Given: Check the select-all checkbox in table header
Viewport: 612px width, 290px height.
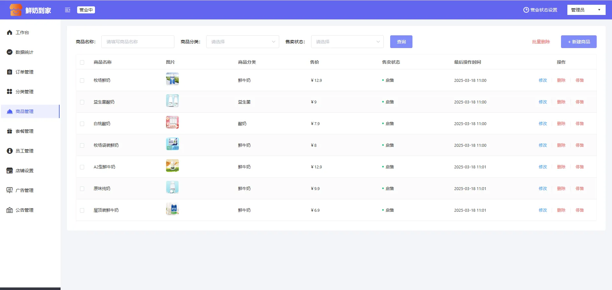Looking at the screenshot, I should point(82,62).
